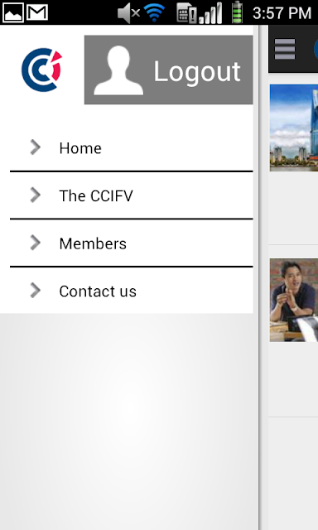Expand the chevron beside The CCIFV
The width and height of the screenshot is (318, 530).
point(36,195)
